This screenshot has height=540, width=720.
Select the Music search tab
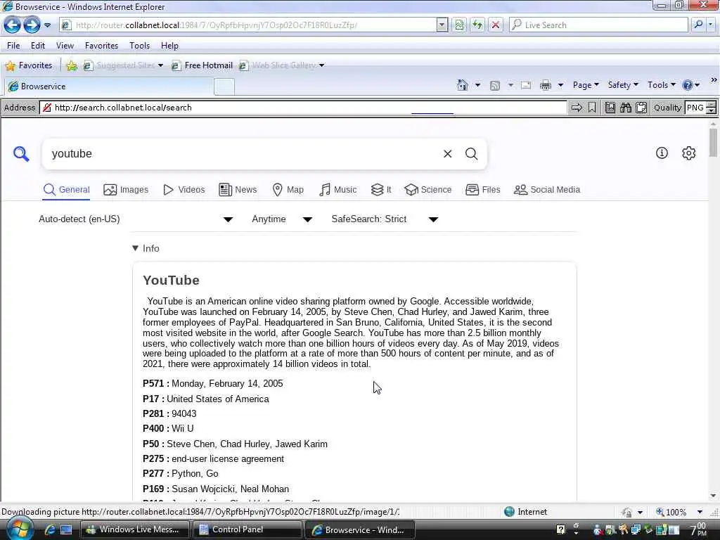pyautogui.click(x=337, y=190)
